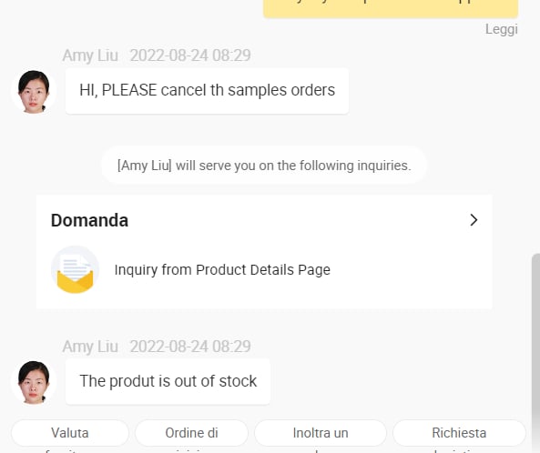Choose the Inoltra un quick action chip
This screenshot has height=453, width=540.
click(x=321, y=433)
